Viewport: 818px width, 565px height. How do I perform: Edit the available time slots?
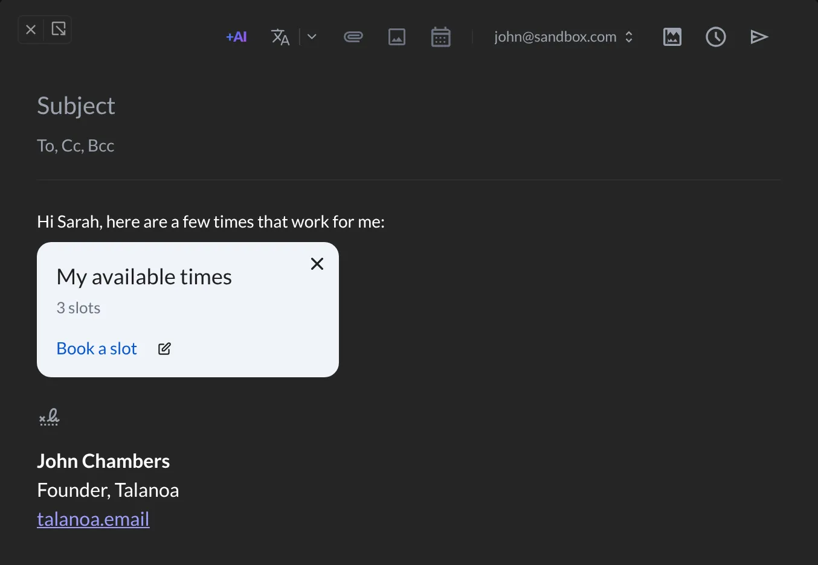pos(164,348)
